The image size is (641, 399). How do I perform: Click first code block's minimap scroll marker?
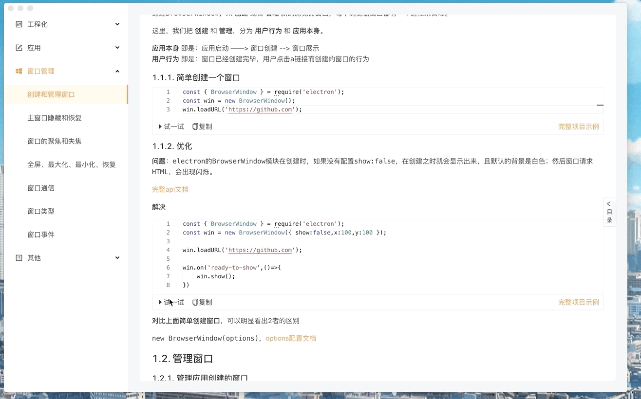600,105
